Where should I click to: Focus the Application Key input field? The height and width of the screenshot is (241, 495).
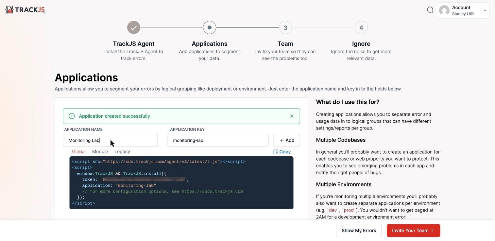tap(218, 140)
